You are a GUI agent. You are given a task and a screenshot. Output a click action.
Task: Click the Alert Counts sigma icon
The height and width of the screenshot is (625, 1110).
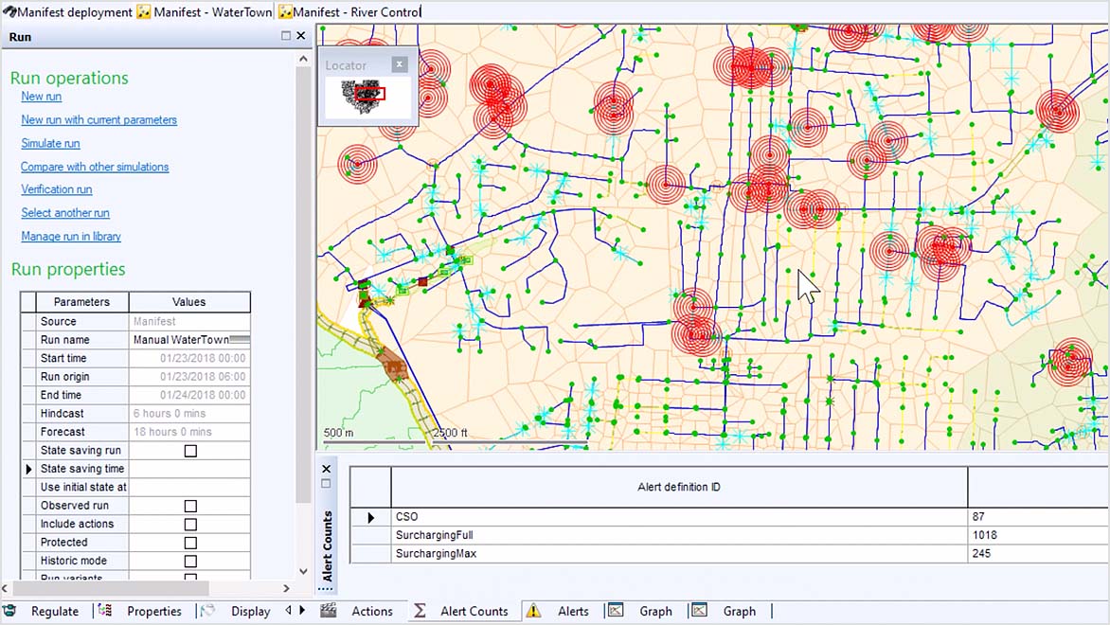click(x=420, y=611)
